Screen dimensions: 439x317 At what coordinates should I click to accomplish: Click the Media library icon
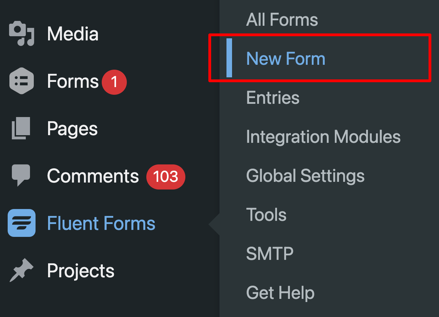click(x=21, y=34)
